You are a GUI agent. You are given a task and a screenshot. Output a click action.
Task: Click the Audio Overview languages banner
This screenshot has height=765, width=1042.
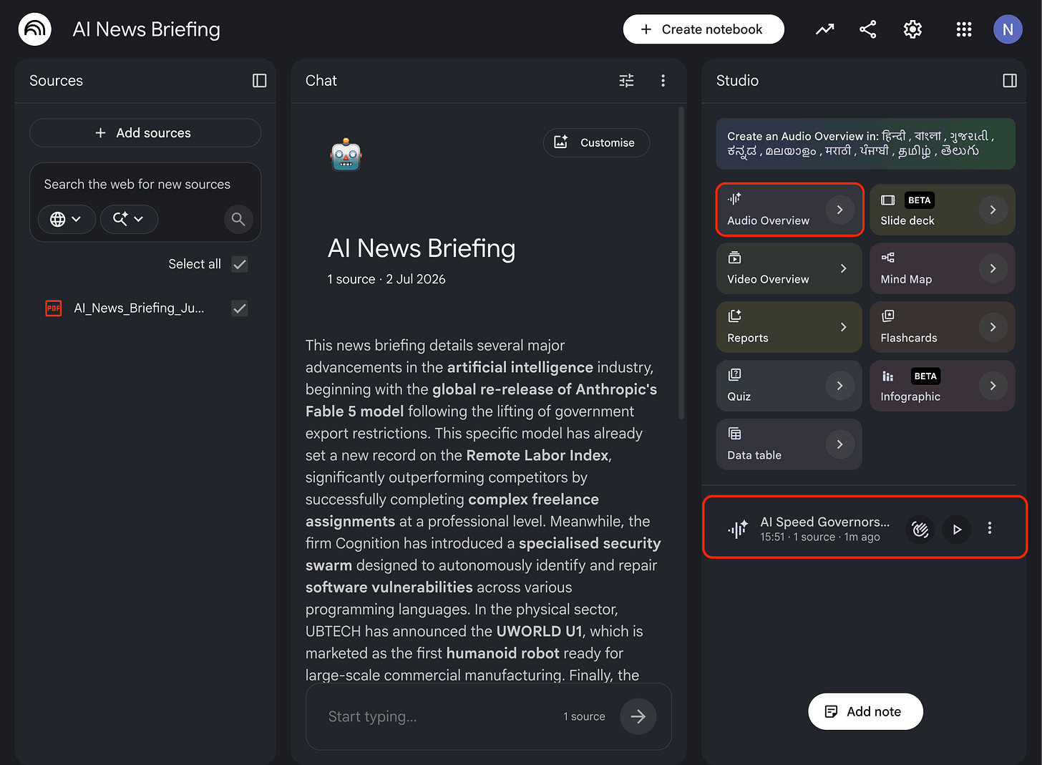click(x=866, y=144)
